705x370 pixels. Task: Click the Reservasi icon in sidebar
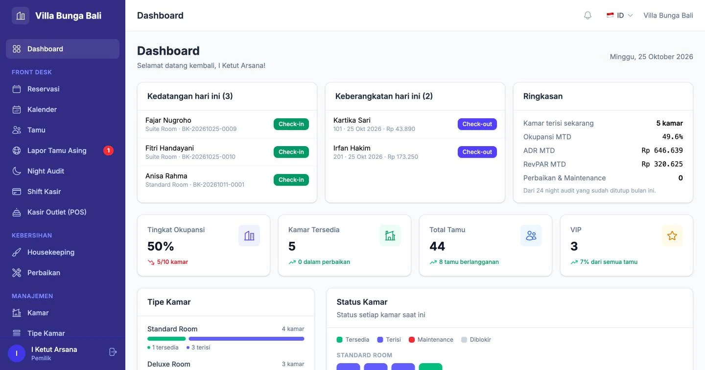[17, 89]
